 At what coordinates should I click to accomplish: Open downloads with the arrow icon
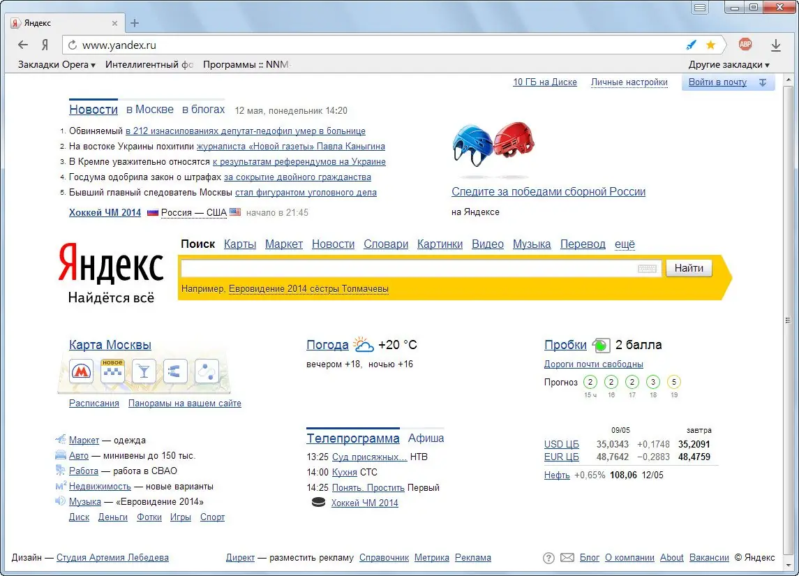775,45
